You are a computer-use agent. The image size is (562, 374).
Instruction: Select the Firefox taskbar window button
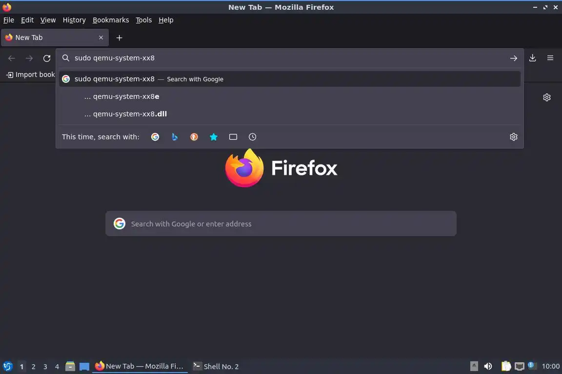click(140, 366)
